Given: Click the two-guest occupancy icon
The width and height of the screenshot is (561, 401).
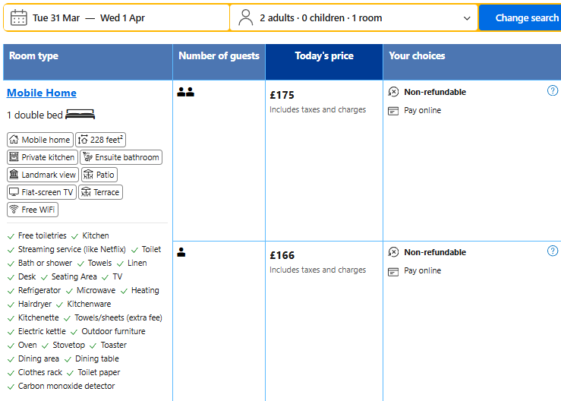Looking at the screenshot, I should click(186, 93).
